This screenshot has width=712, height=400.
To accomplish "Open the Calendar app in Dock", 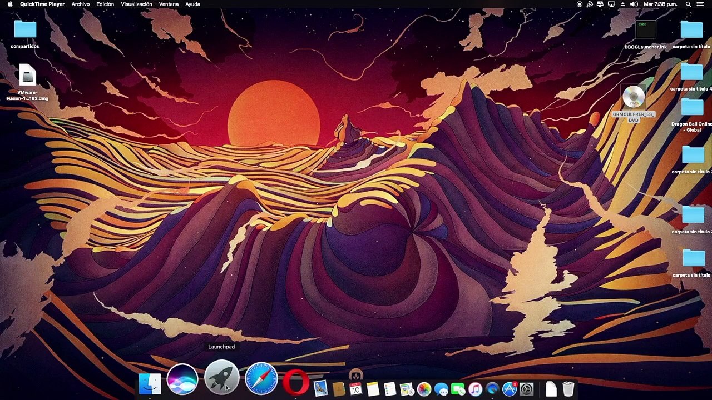I will (355, 389).
